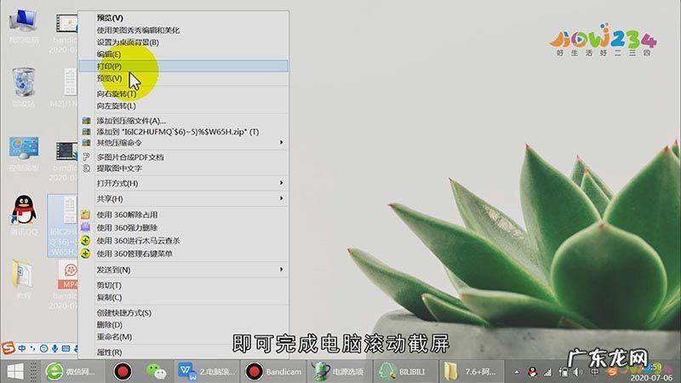The width and height of the screenshot is (681, 383).
Task: Select the MP4 video file desktop icon
Action: (x=68, y=274)
